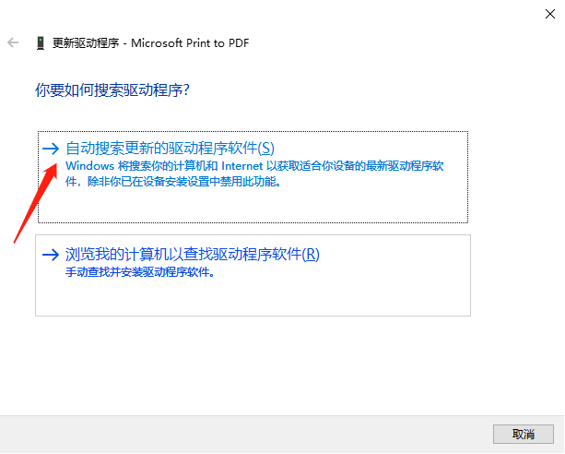Click empty space inside the automatic search box
The width and height of the screenshot is (565, 454).
tap(253, 205)
